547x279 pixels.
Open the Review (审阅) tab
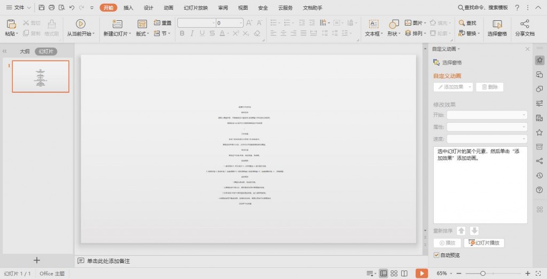(223, 7)
